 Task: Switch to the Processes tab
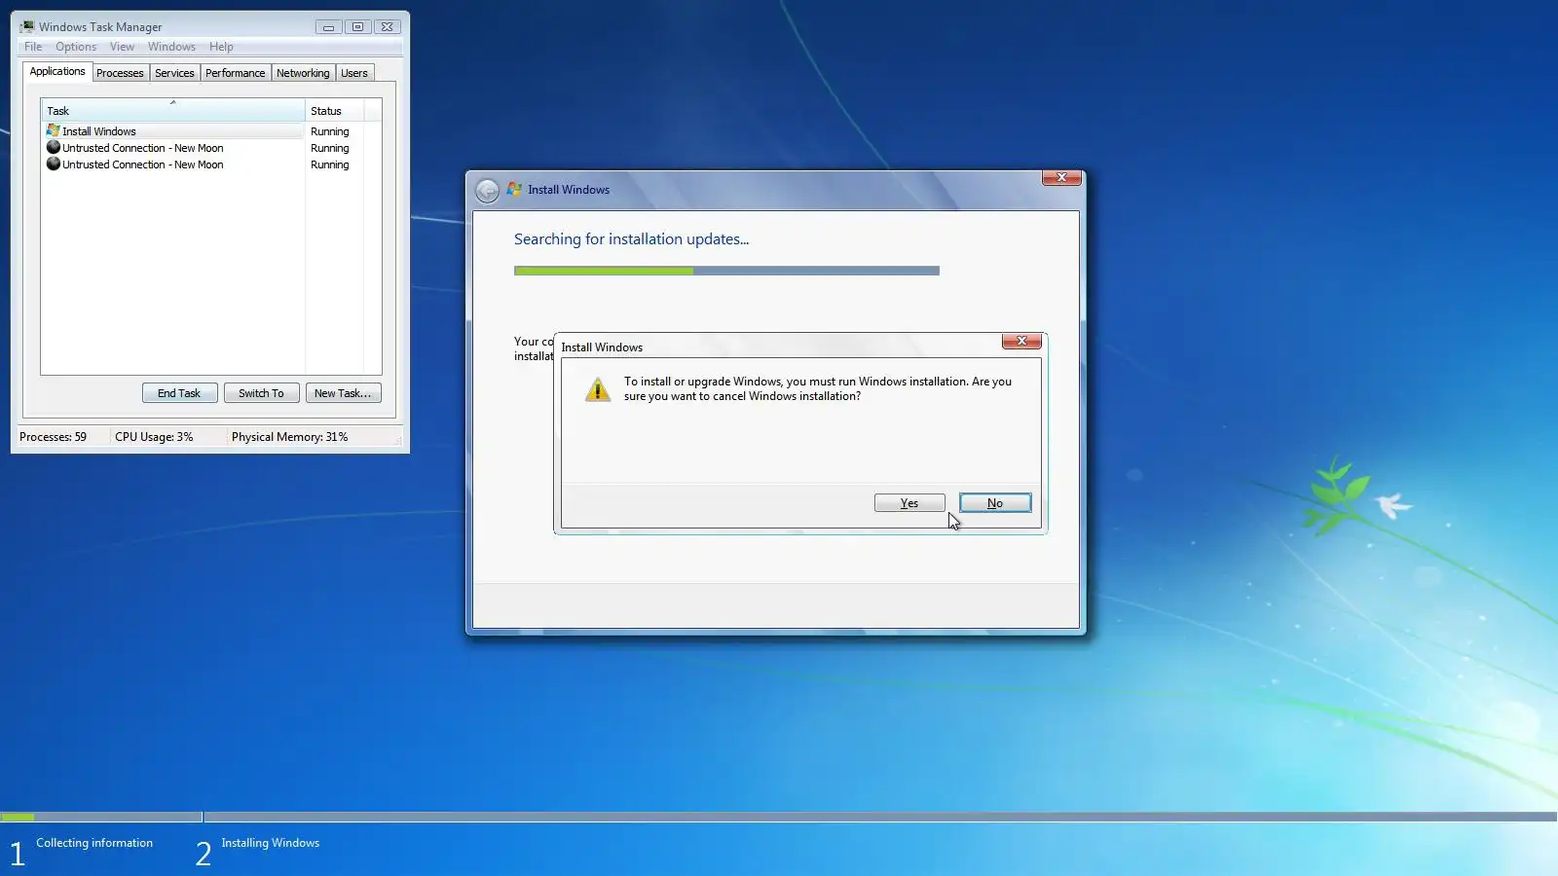pos(120,73)
